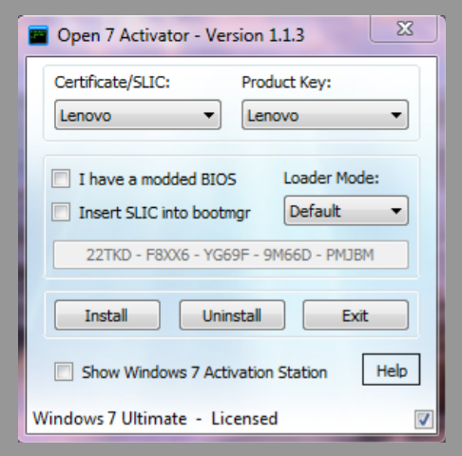The width and height of the screenshot is (462, 456).
Task: Tick 'Insert SLIC into bootmgr' checkbox
Action: coord(61,212)
